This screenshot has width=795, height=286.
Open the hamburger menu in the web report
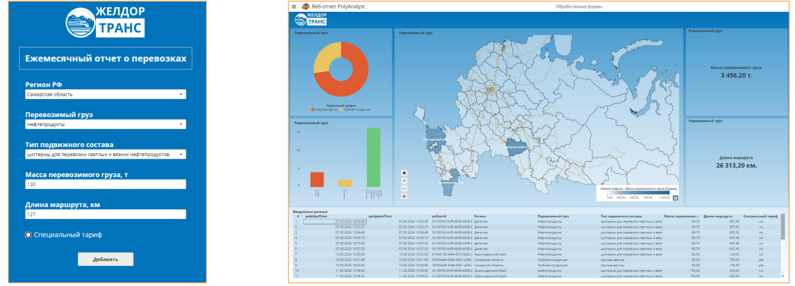[294, 7]
